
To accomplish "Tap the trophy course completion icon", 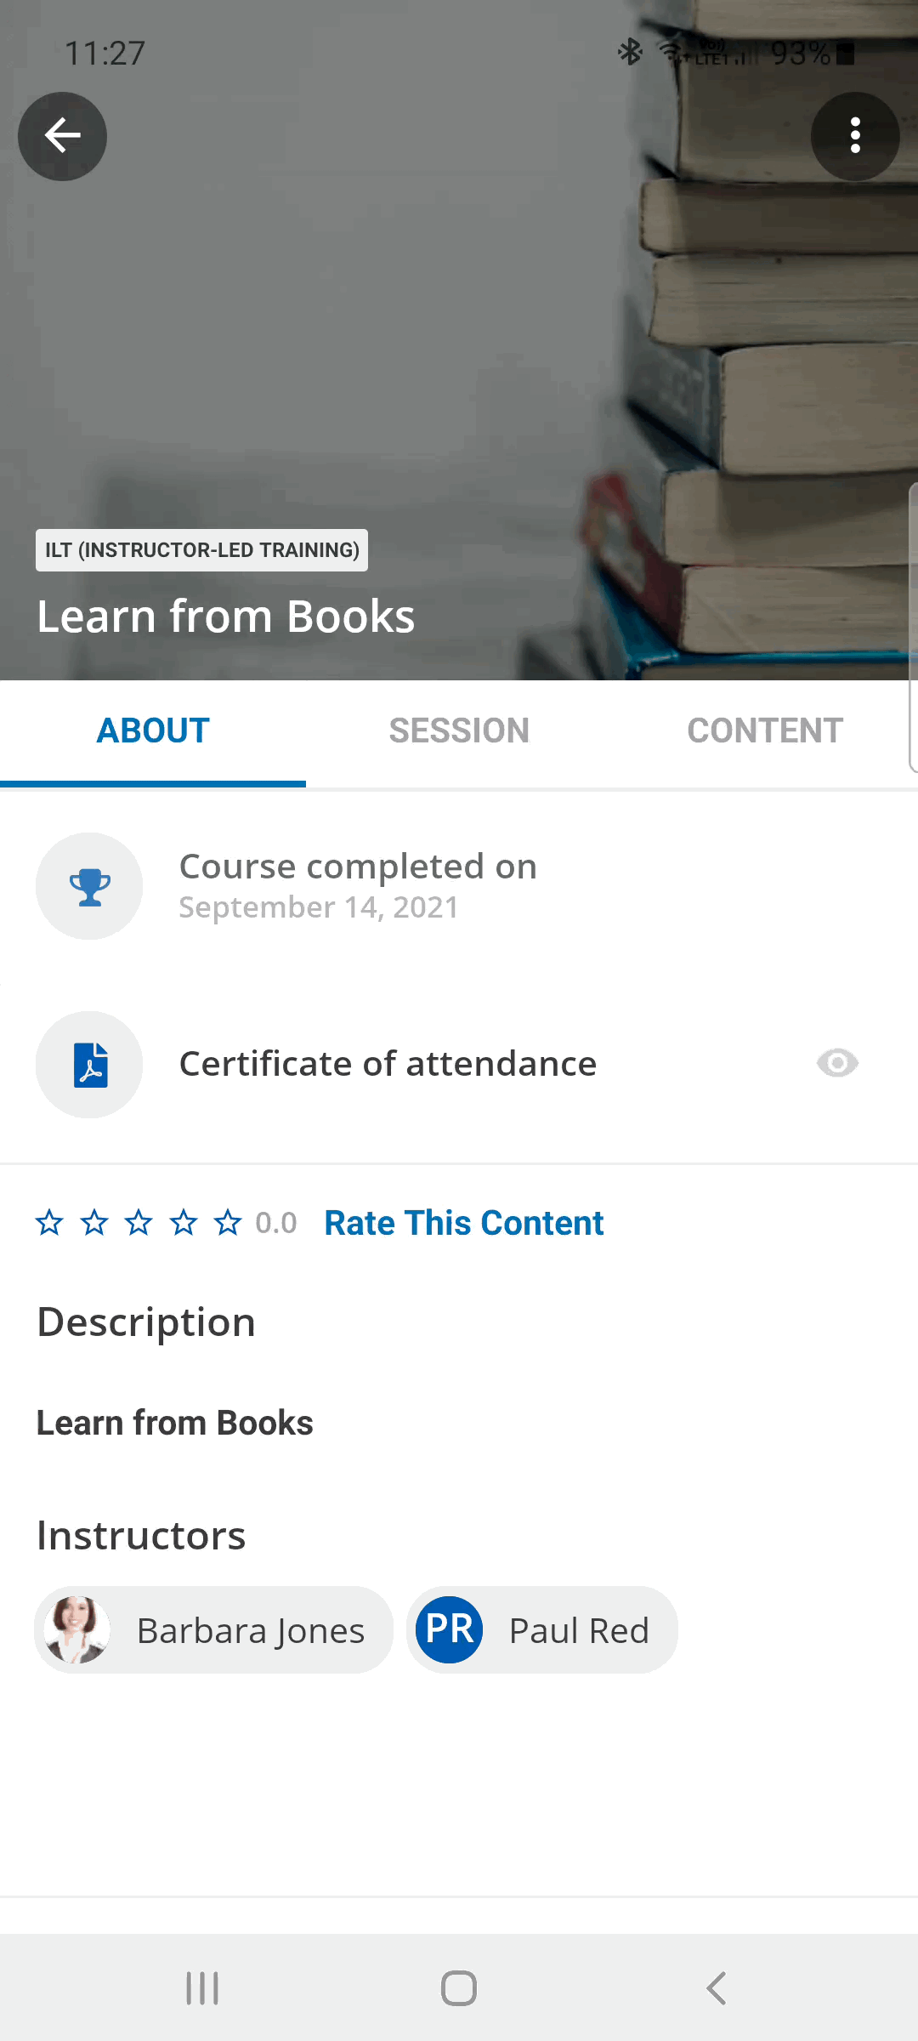I will 89,886.
